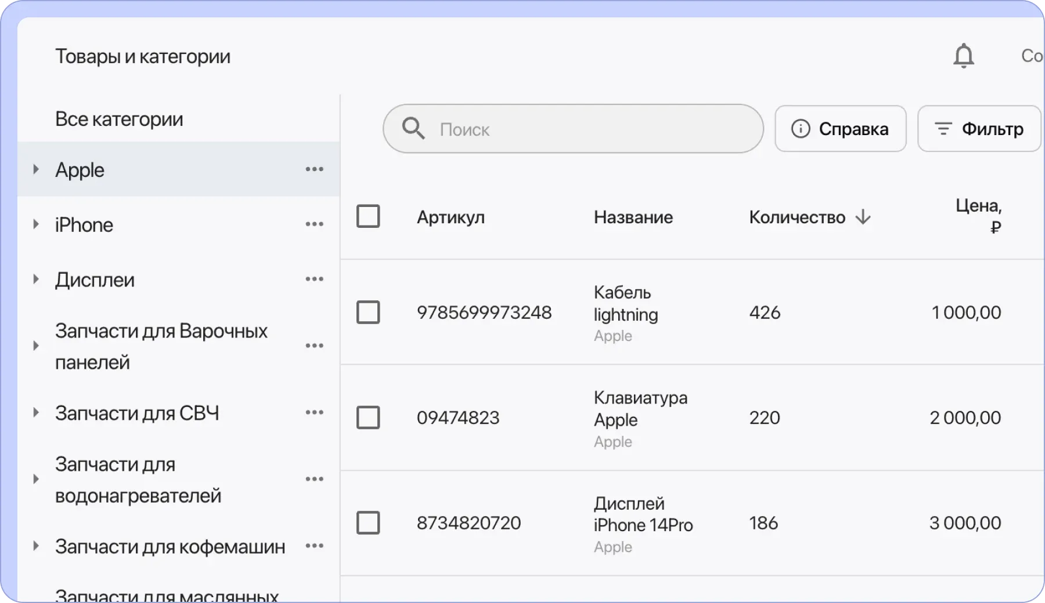This screenshot has height=603, width=1045.
Task: Expand Запчасти для водонагревателей category
Action: [x=36, y=479]
